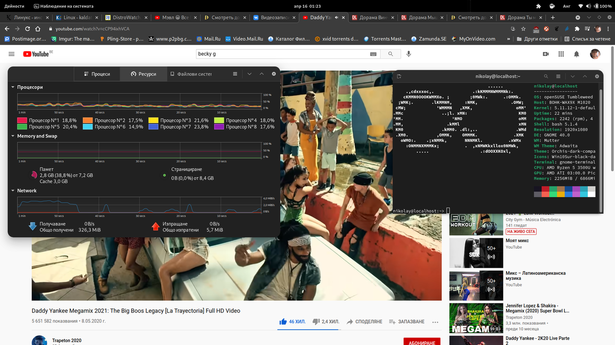The width and height of the screenshot is (615, 345).
Task: Open the Наблюдение на система app menu
Action: coord(64,6)
